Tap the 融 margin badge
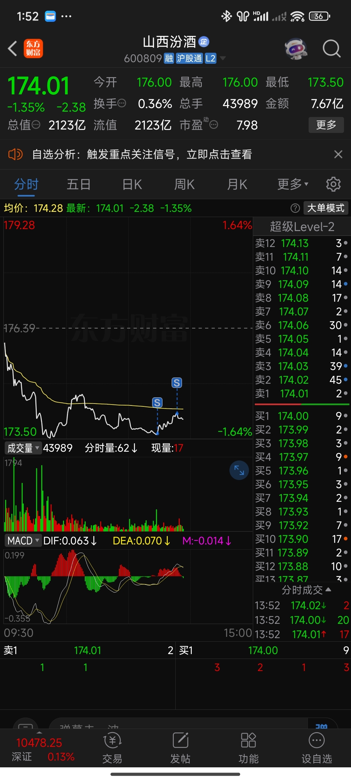The width and height of the screenshot is (351, 781). (x=169, y=58)
